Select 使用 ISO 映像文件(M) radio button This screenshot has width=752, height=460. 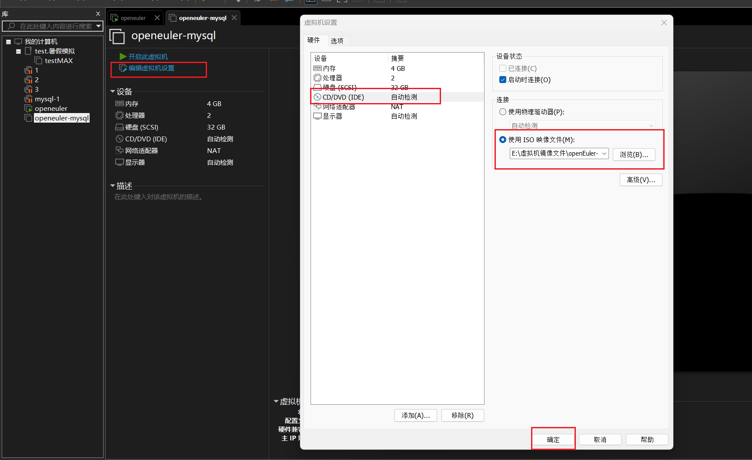click(503, 140)
